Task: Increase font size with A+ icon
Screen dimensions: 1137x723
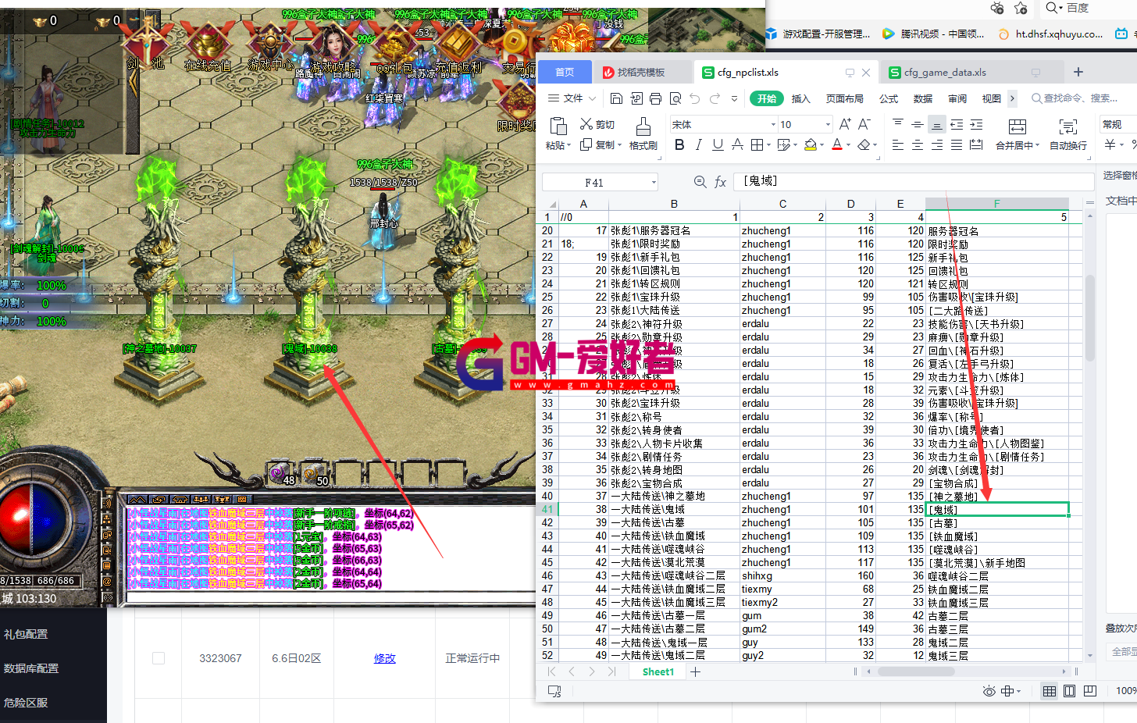Action: (x=845, y=124)
